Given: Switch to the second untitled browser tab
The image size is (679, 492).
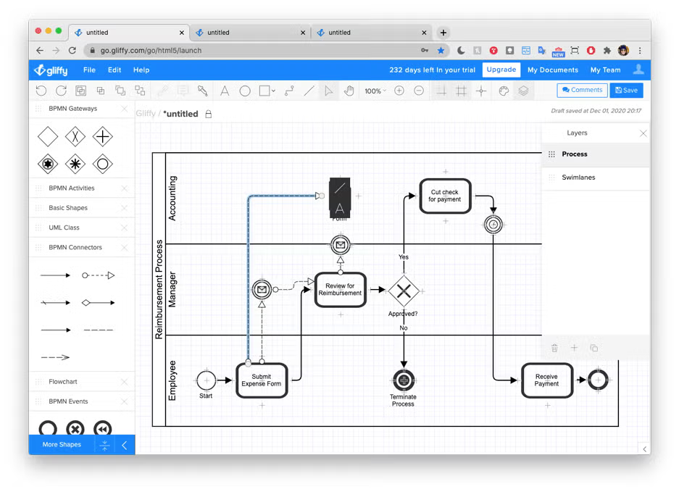Looking at the screenshot, I should [250, 33].
